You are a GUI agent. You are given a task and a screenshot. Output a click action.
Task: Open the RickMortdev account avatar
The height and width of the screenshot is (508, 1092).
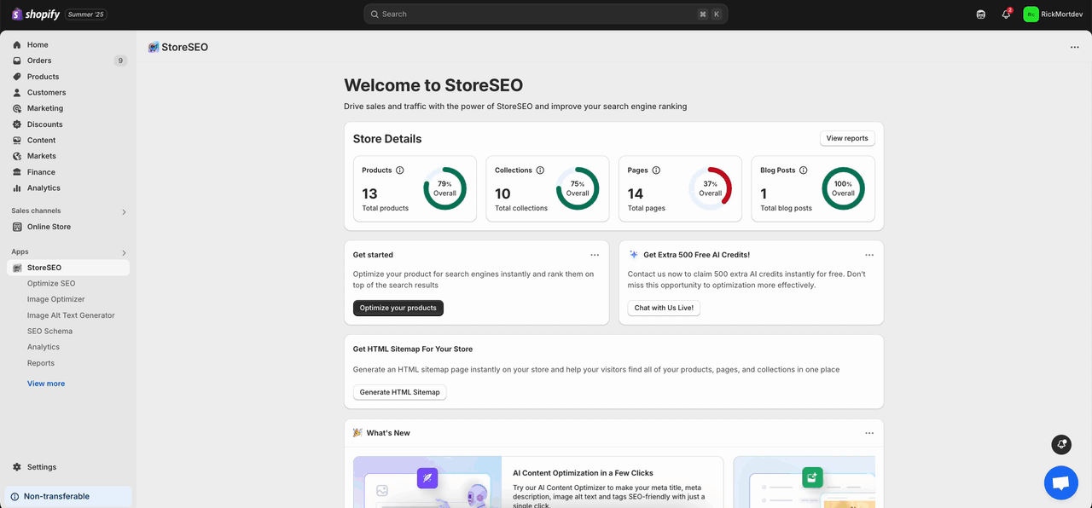pos(1031,14)
